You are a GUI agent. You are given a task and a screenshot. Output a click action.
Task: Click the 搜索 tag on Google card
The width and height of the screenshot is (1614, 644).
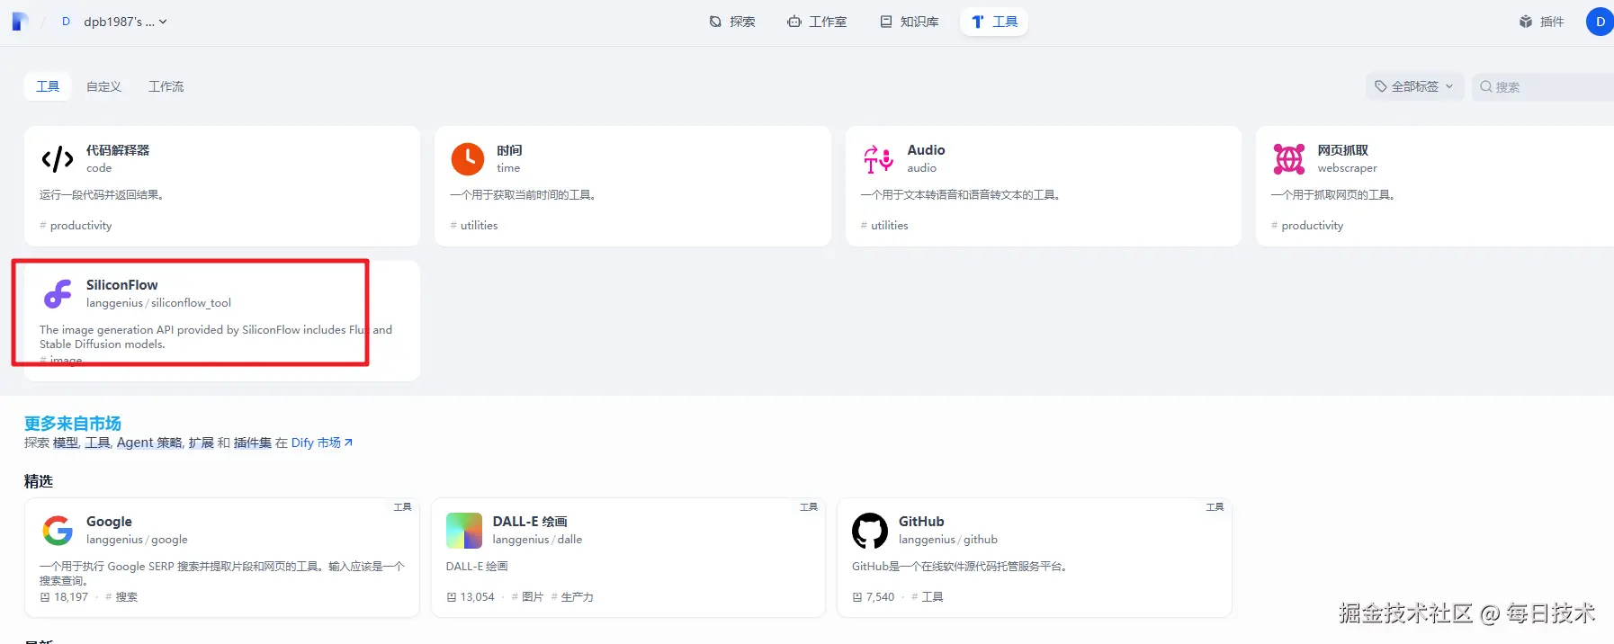(x=121, y=597)
